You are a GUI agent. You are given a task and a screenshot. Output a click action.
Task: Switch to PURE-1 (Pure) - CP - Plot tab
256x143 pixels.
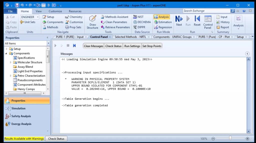pyautogui.click(x=214, y=37)
